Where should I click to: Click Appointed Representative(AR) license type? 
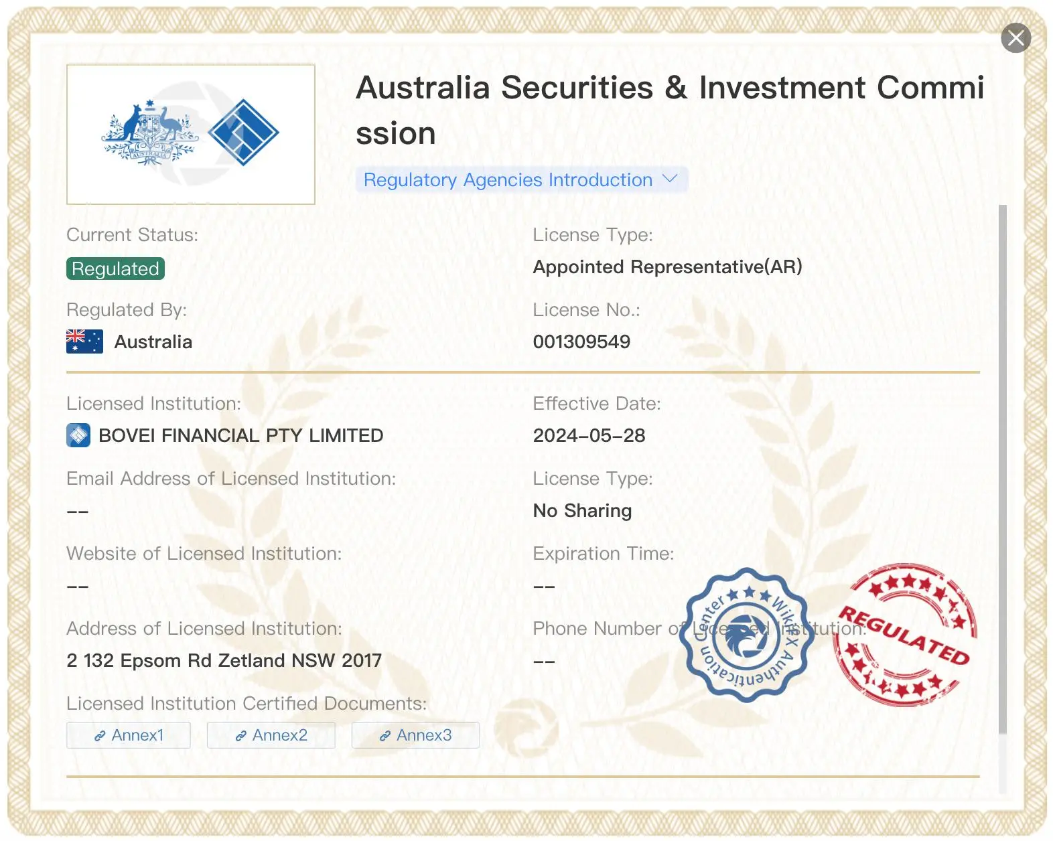[668, 266]
